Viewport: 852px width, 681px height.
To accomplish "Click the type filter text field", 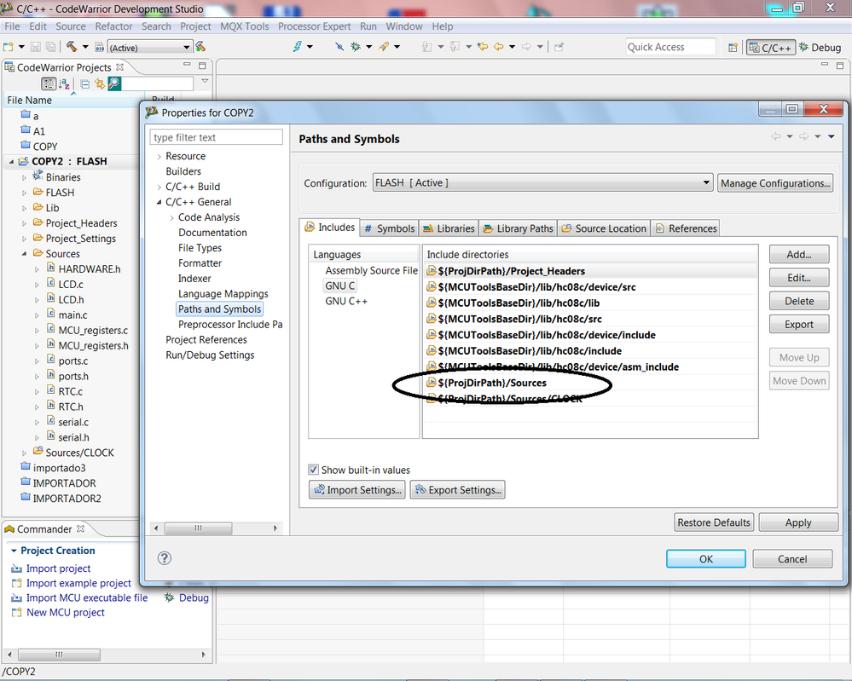I will pyautogui.click(x=217, y=137).
